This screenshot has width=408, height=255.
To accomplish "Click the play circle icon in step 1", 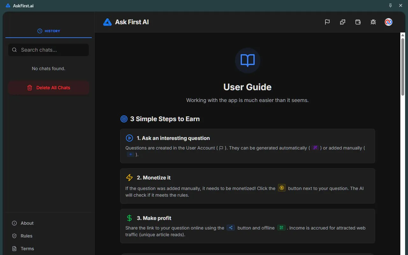I will pos(129,138).
